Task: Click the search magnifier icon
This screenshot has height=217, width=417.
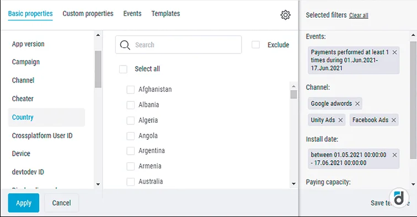Action: [x=125, y=45]
